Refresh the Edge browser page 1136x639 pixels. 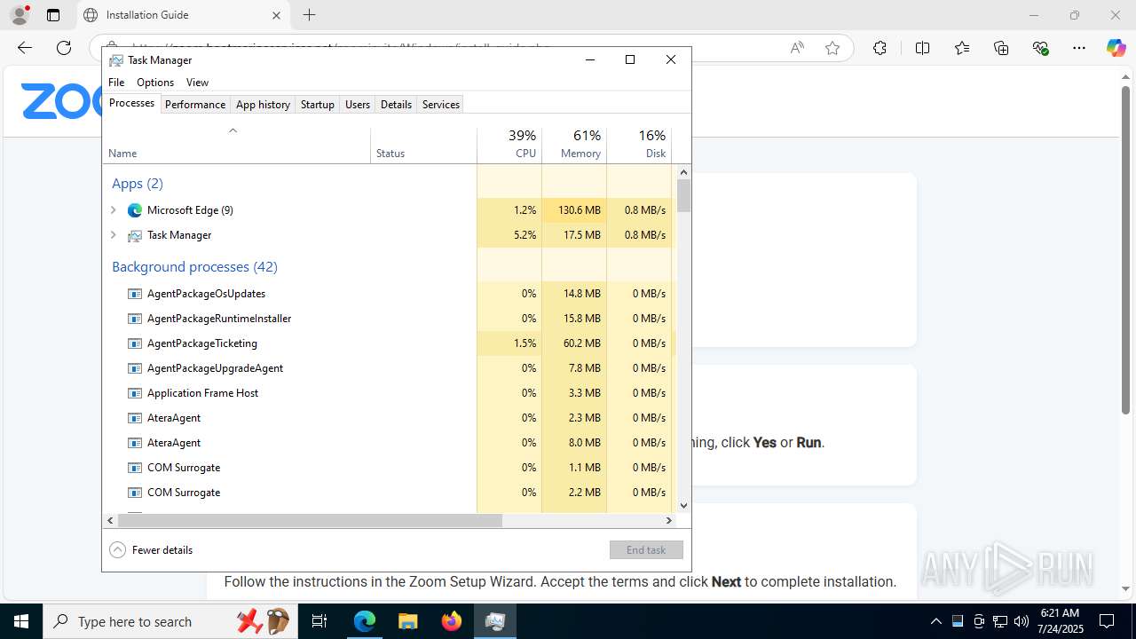(64, 48)
